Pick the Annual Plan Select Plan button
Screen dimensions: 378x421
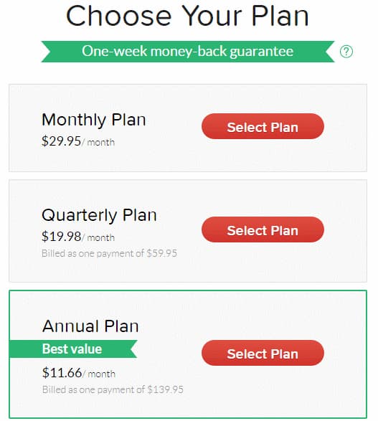(x=263, y=353)
